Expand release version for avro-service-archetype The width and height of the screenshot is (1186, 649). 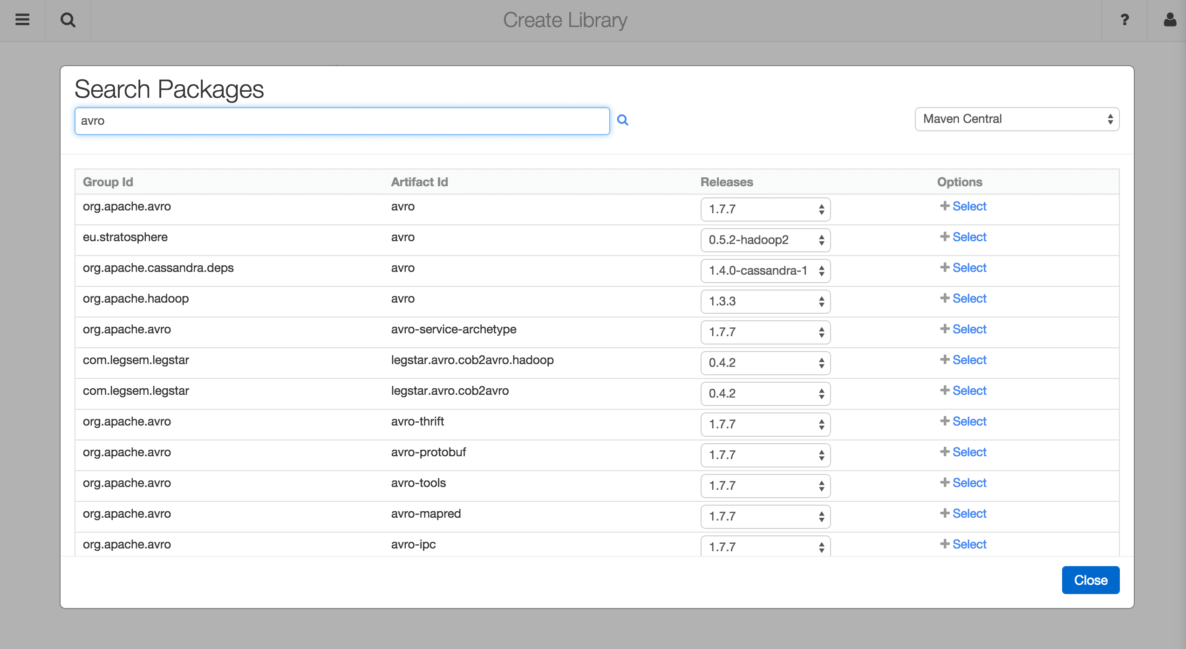765,332
